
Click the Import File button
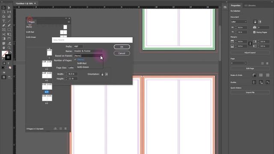tap(250, 92)
